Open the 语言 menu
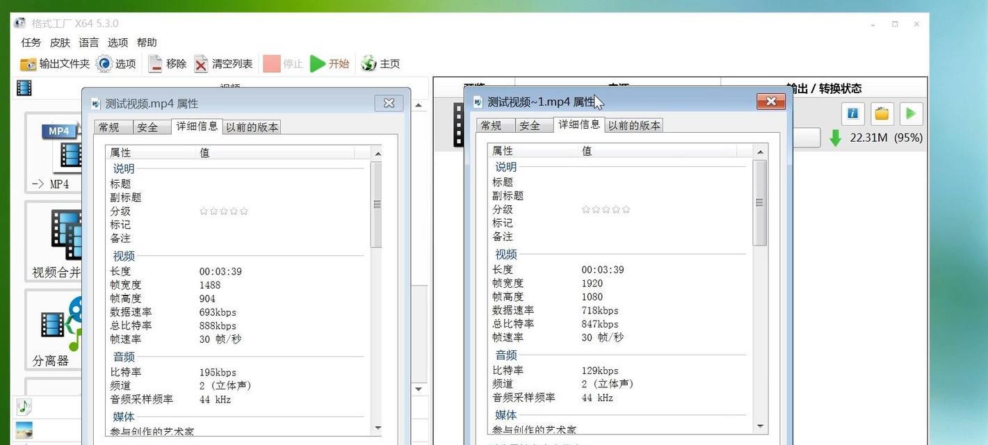 point(89,42)
